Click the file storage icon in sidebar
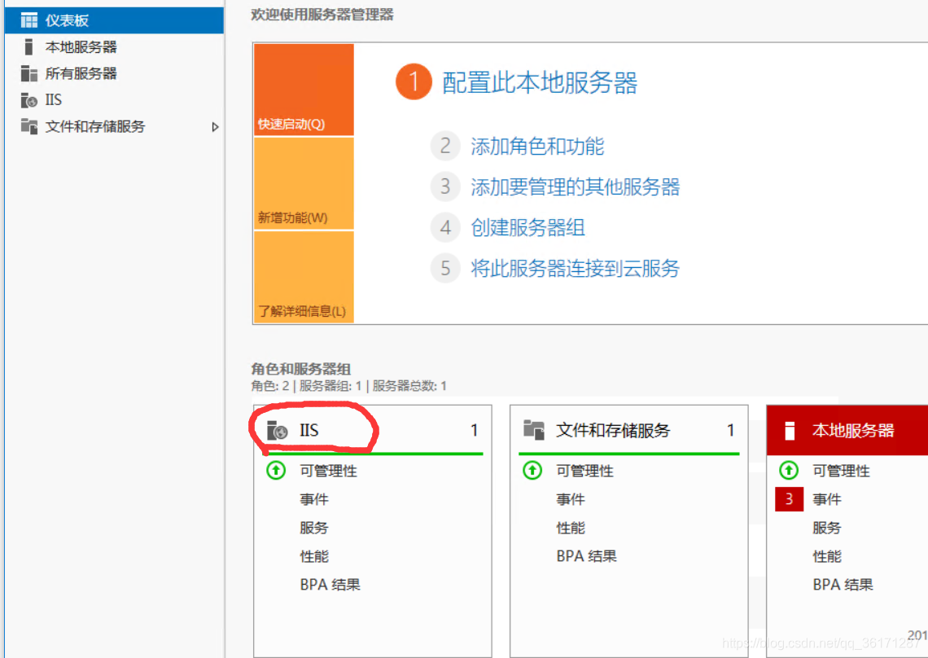The image size is (928, 658). pos(29,126)
